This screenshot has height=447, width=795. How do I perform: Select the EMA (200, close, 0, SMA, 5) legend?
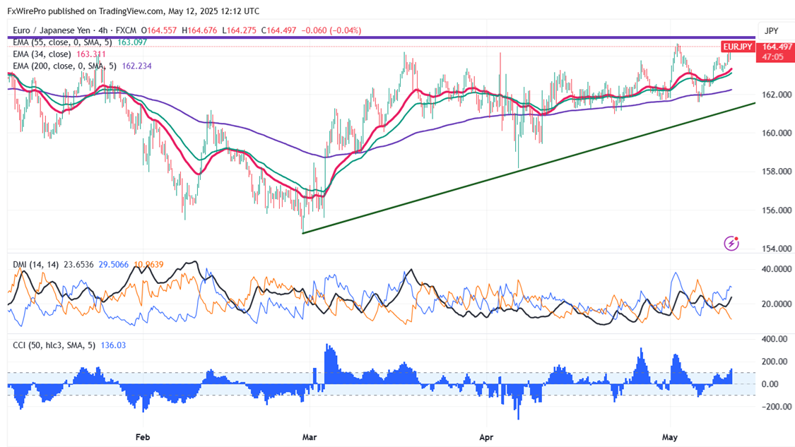(64, 66)
